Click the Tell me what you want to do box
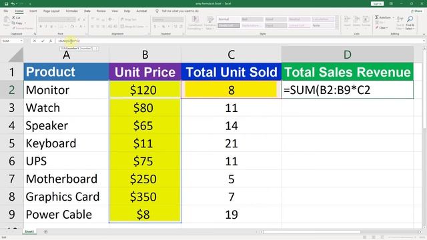427x240 pixels. (x=180, y=11)
